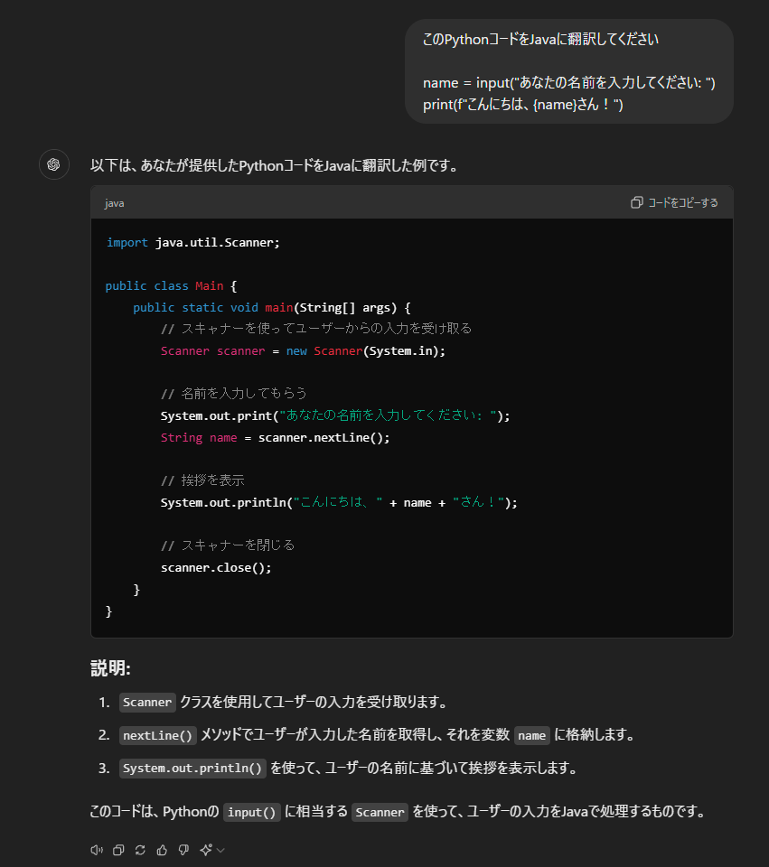769x867 pixels.
Task: Click the nextLine() inline code chip
Action: [x=158, y=735]
